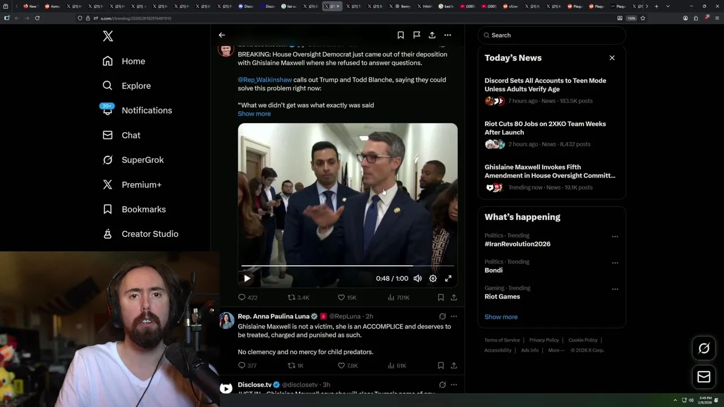Reply to Luna's post with 377 replies

[x=247, y=366]
